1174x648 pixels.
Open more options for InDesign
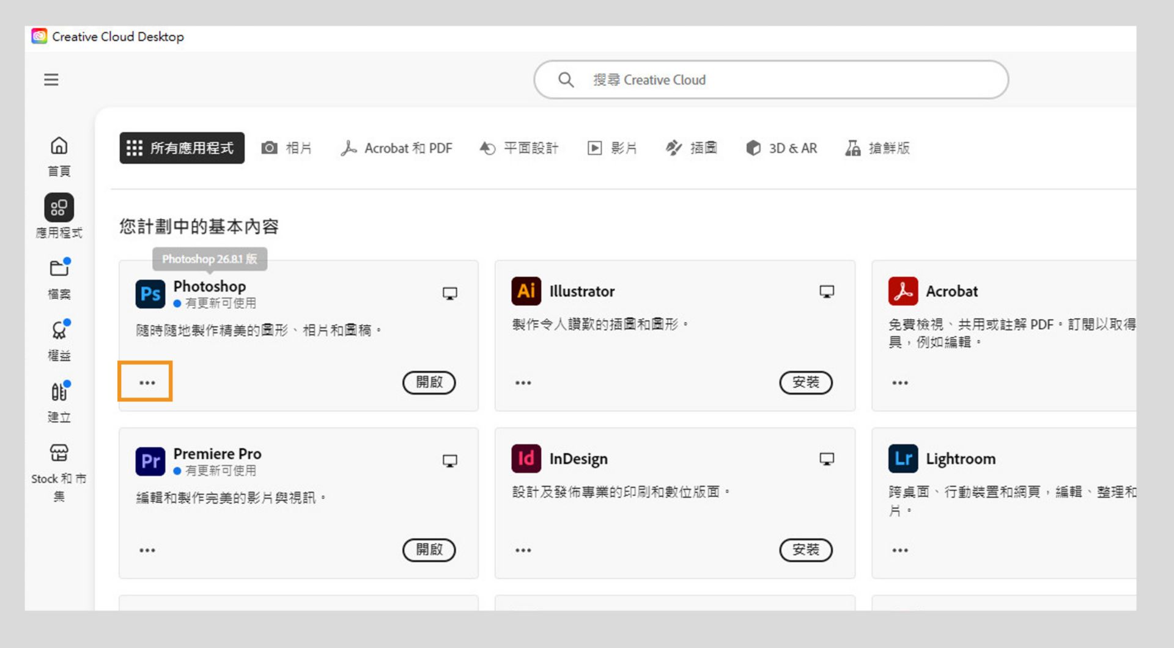coord(523,550)
